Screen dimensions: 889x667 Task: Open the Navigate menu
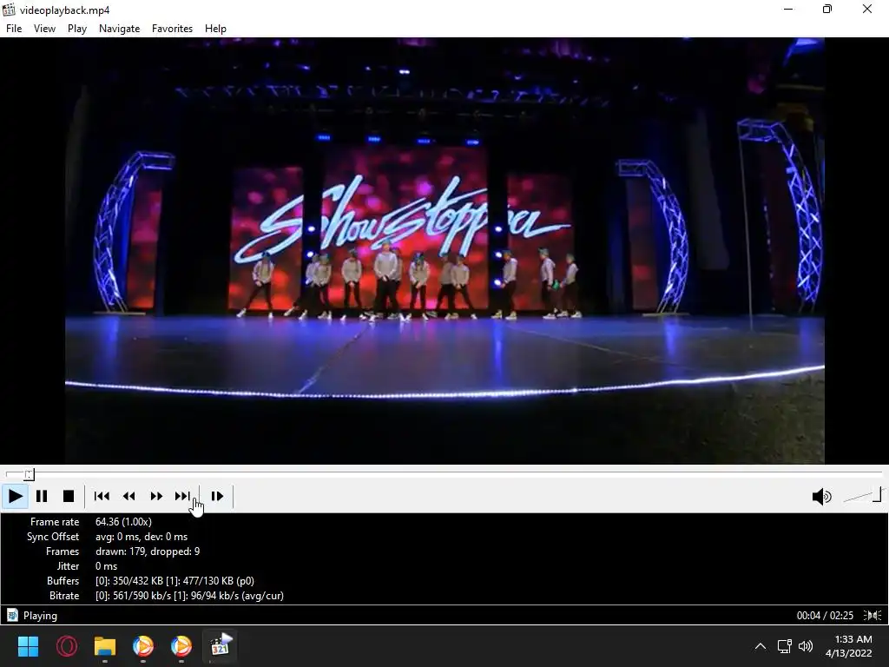coord(119,29)
